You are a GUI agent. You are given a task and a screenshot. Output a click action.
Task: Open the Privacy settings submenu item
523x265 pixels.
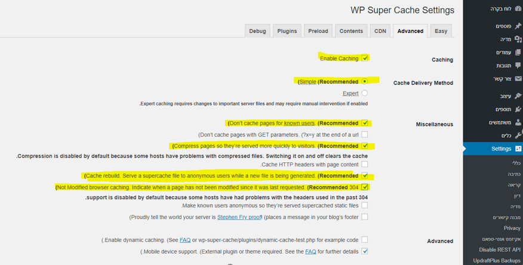click(x=512, y=228)
